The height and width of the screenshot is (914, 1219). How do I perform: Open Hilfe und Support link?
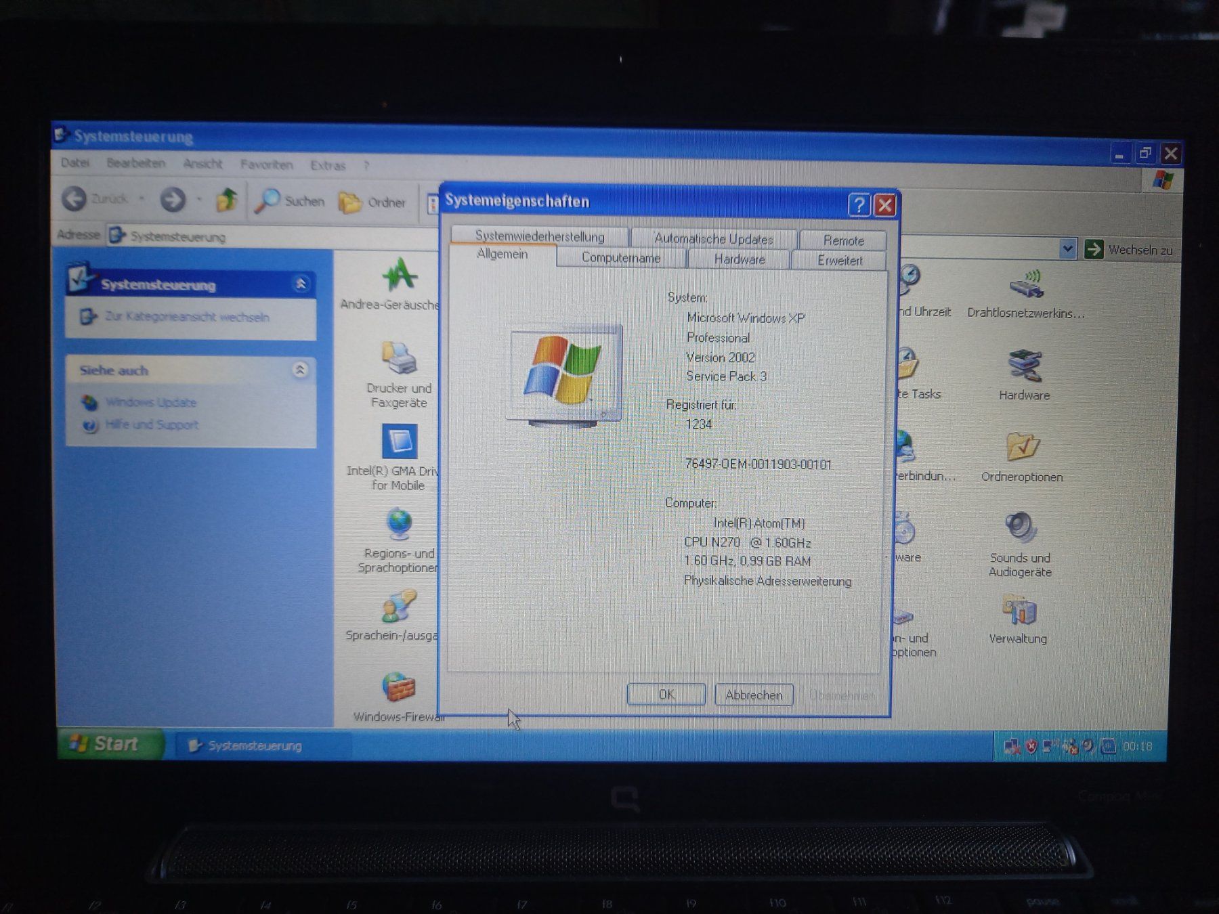click(x=152, y=425)
